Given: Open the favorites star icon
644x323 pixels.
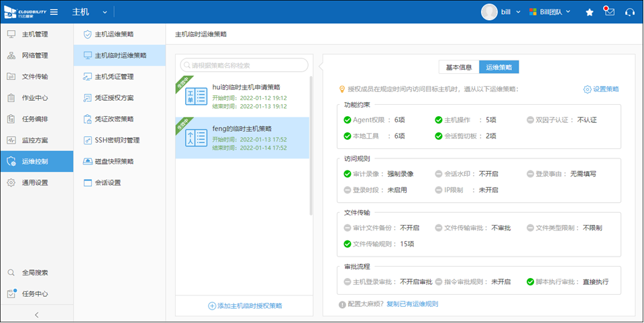Looking at the screenshot, I should (589, 12).
